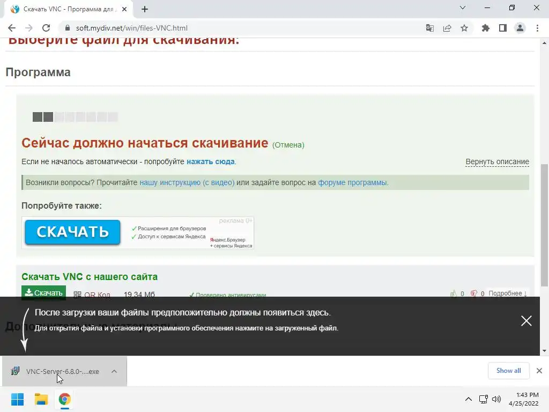The image size is (549, 412).
Task: Open the Google Translate page icon
Action: [x=429, y=28]
